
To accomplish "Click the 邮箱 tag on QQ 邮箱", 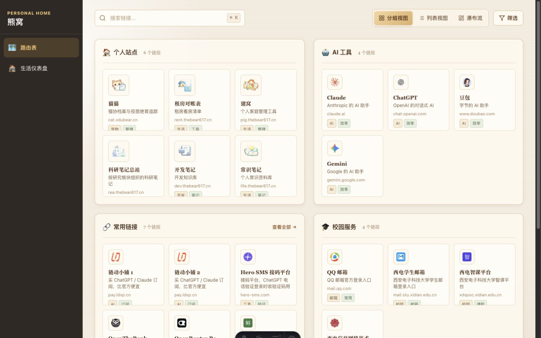I will [334, 298].
